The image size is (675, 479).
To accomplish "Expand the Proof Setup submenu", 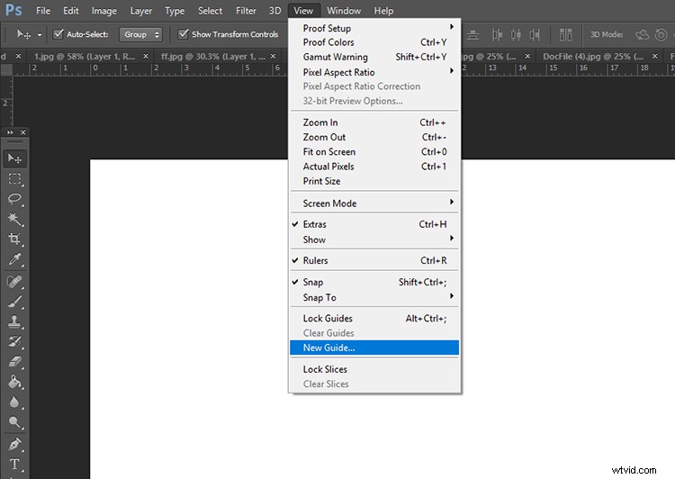I will coord(374,28).
